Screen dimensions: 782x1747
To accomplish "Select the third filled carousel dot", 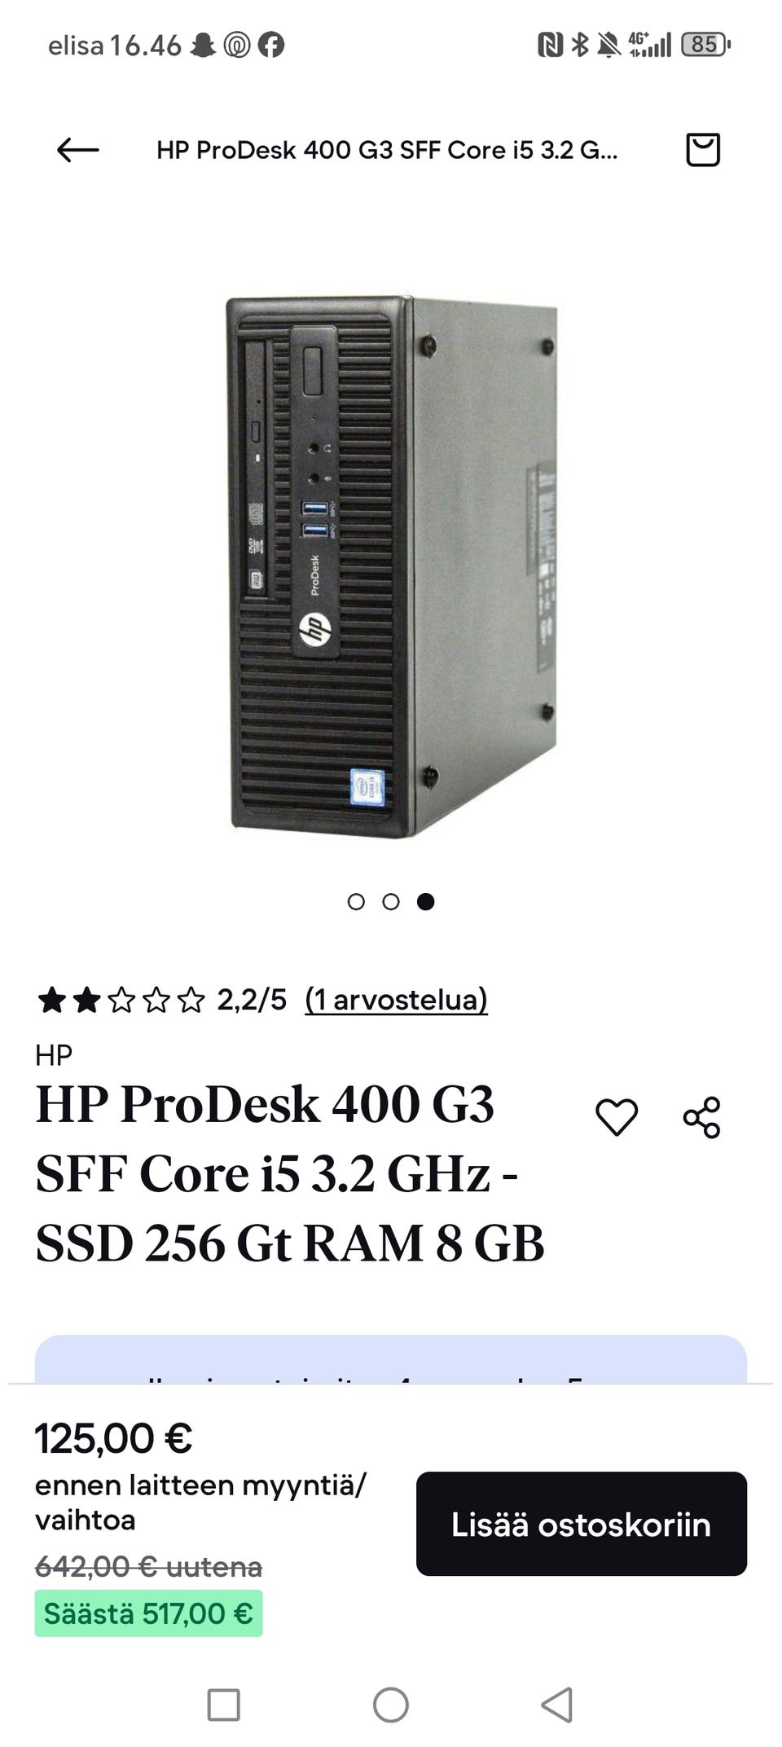I will pyautogui.click(x=425, y=901).
